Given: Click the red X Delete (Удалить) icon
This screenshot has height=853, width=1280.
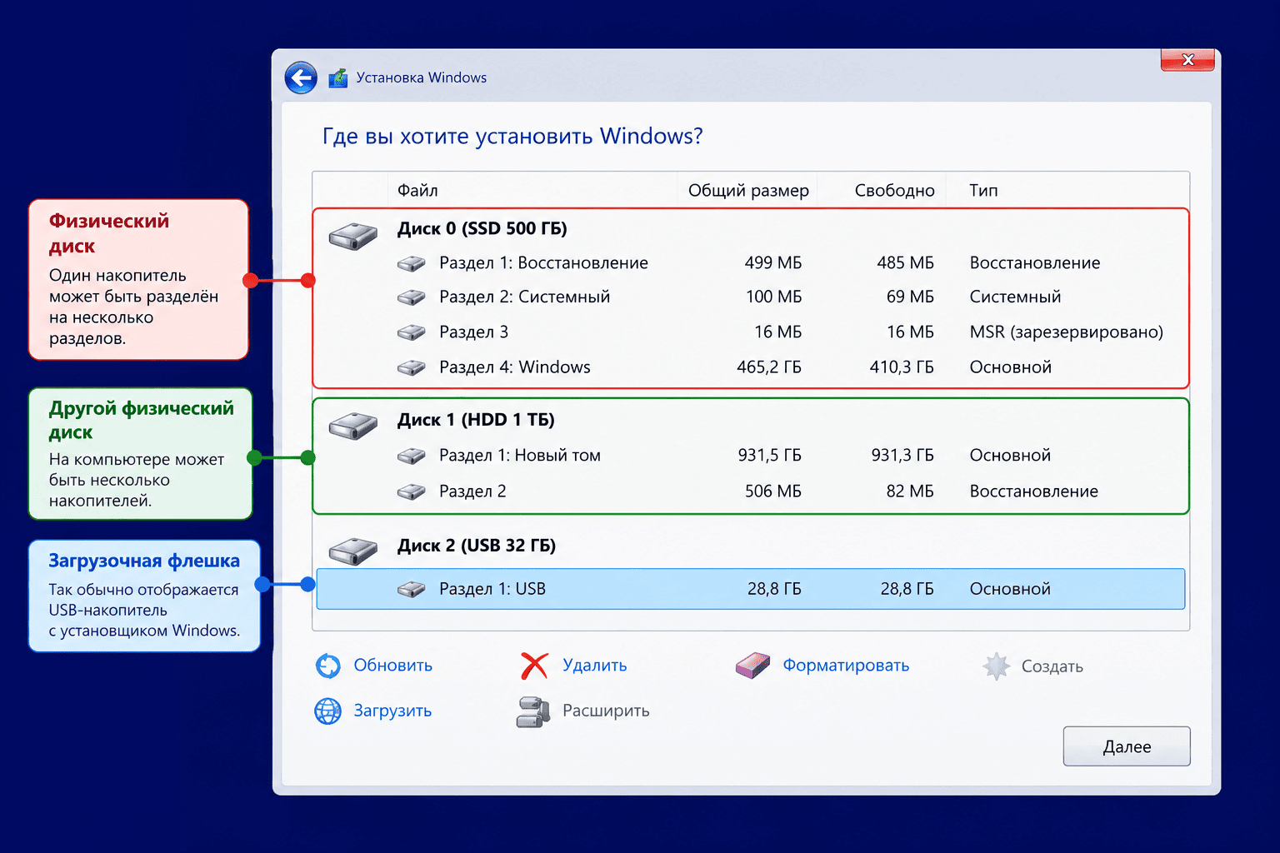Looking at the screenshot, I should [x=534, y=666].
